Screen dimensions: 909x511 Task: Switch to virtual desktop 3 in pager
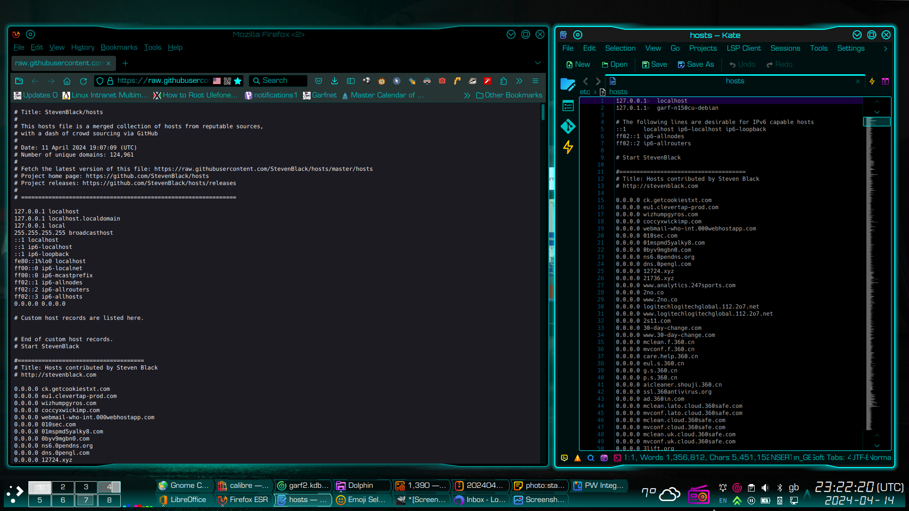86,487
